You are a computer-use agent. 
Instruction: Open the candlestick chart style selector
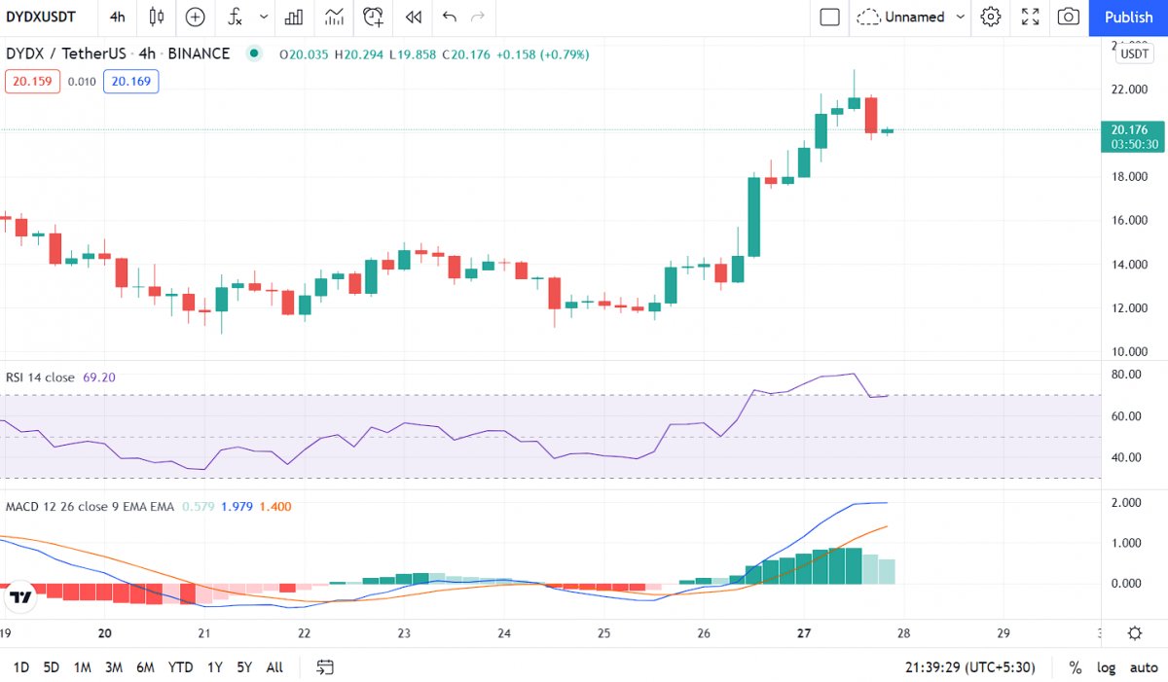156,17
